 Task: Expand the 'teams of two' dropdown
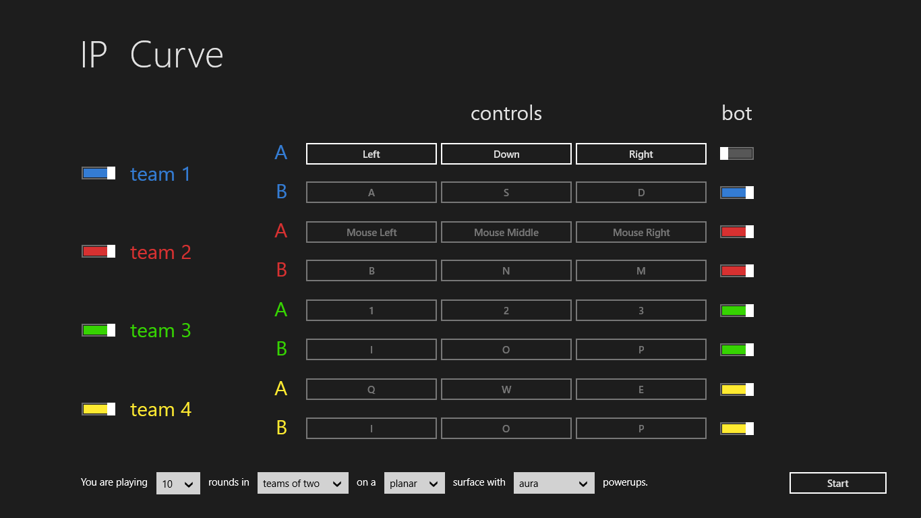click(303, 484)
